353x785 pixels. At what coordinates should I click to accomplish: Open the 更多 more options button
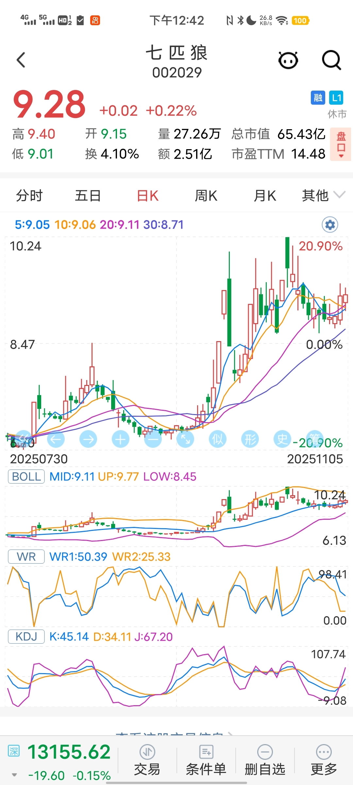coord(324,760)
